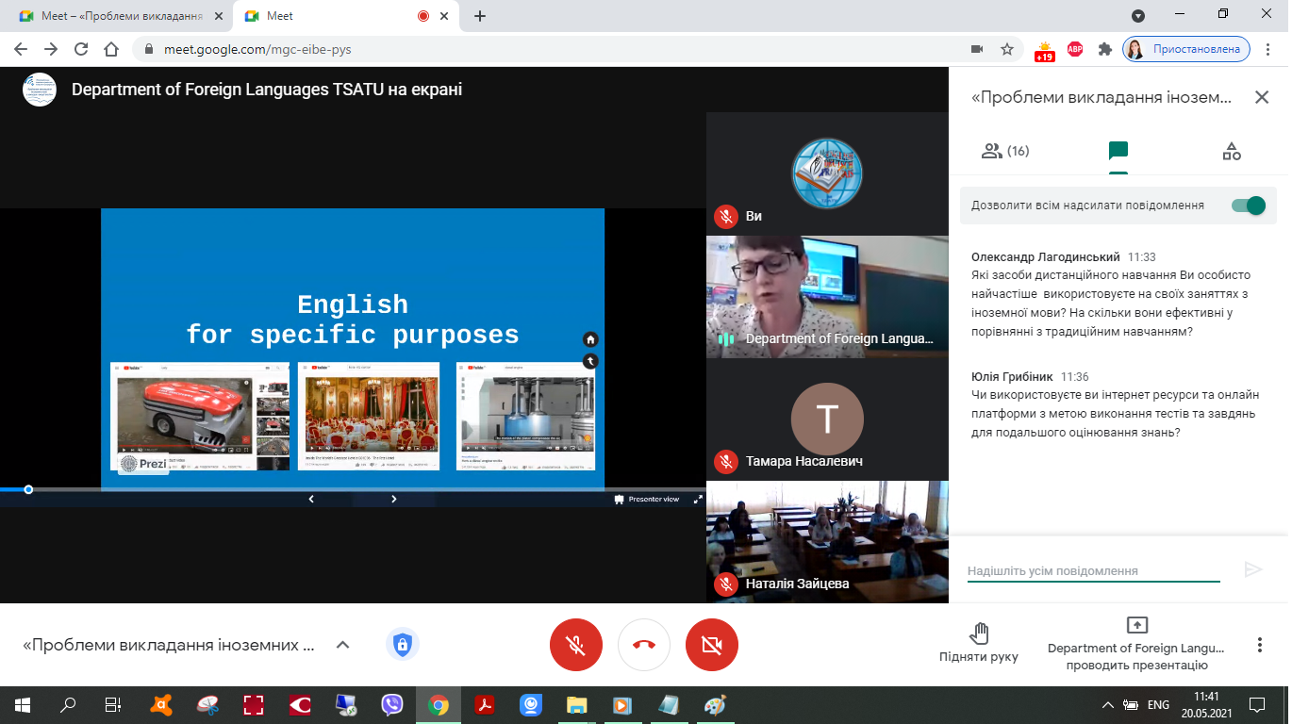Open the Chrome extensions puzzle menu
The width and height of the screenshot is (1292, 724).
tap(1105, 49)
